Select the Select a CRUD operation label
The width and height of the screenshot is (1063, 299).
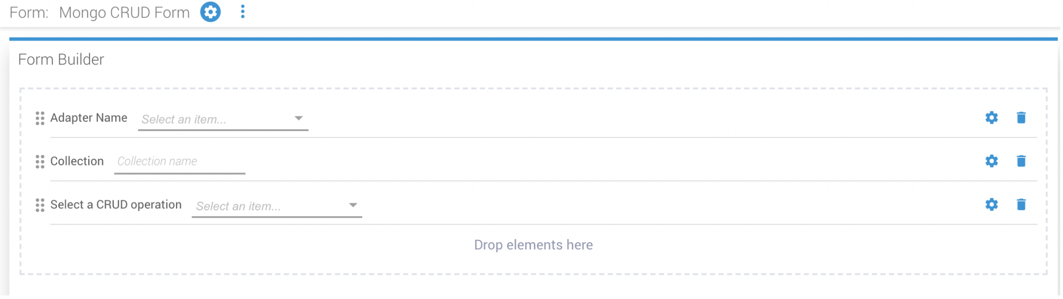pos(116,205)
